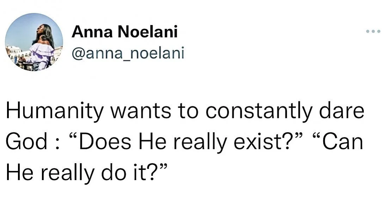Screen dimensions: 387x203
Task: Open the three-dot more options menu
Action: 373,32
